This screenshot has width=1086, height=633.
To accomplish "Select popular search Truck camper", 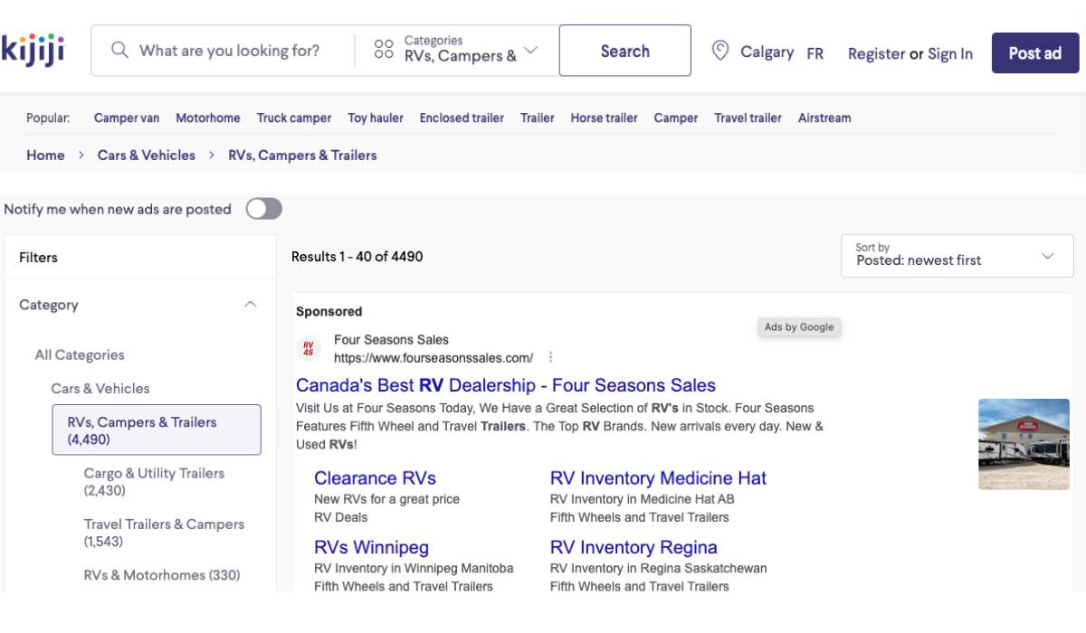I will point(294,118).
